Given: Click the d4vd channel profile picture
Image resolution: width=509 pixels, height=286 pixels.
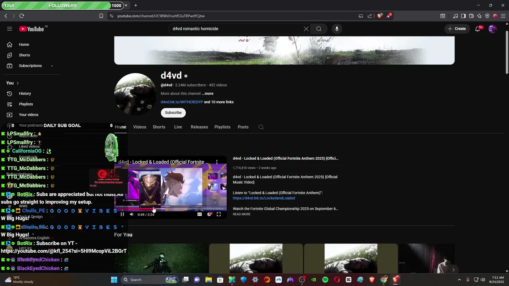Looking at the screenshot, I should 135,94.
